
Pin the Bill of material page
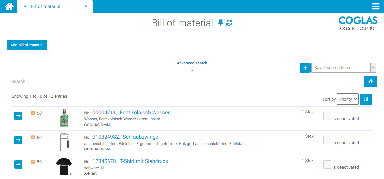click(220, 23)
